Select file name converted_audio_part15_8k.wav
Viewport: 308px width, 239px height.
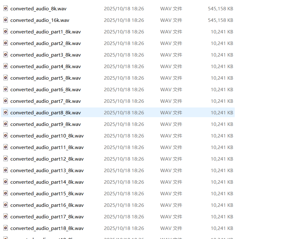[47, 194]
